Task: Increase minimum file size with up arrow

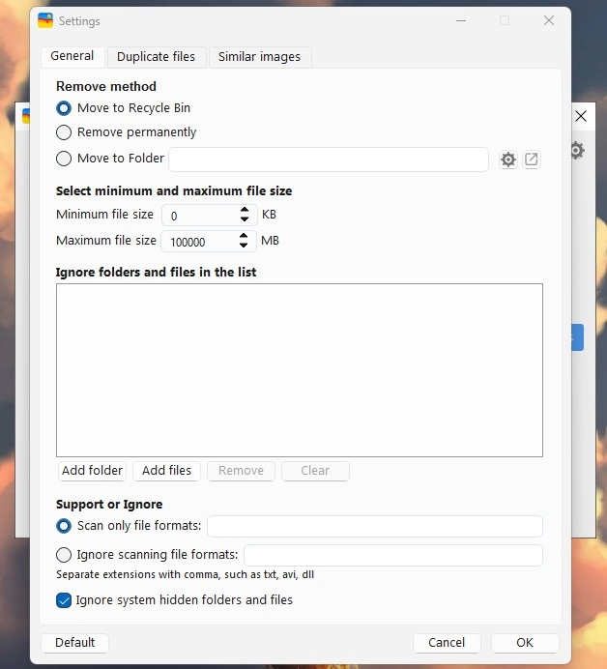Action: tap(244, 210)
